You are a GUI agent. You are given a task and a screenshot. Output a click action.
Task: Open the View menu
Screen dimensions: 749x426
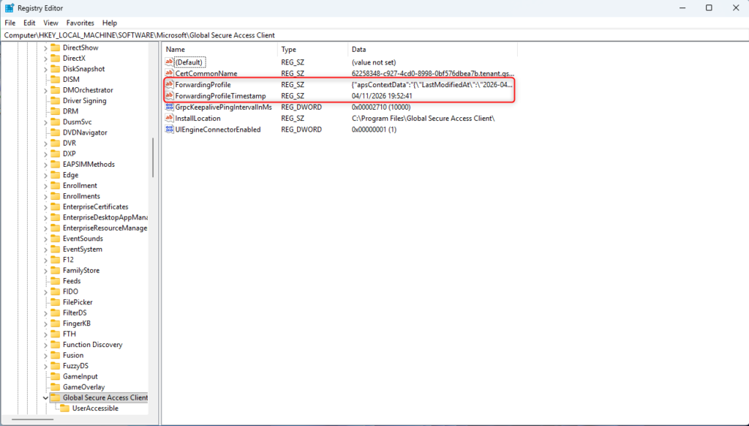[x=50, y=23]
